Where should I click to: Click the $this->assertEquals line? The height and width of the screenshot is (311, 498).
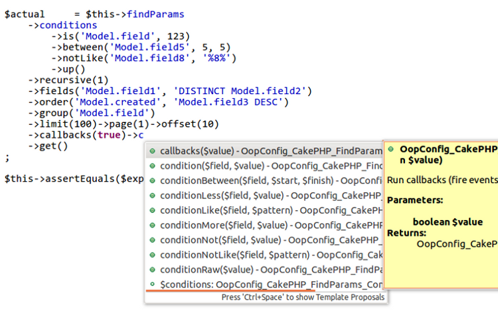click(x=74, y=179)
